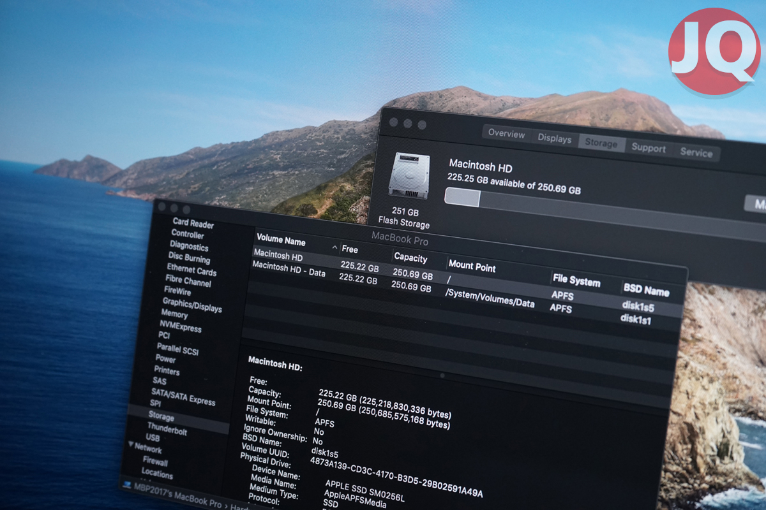Select Fibre Channel in the sidebar
Viewport: 766px width, 510px height.
pyautogui.click(x=188, y=280)
